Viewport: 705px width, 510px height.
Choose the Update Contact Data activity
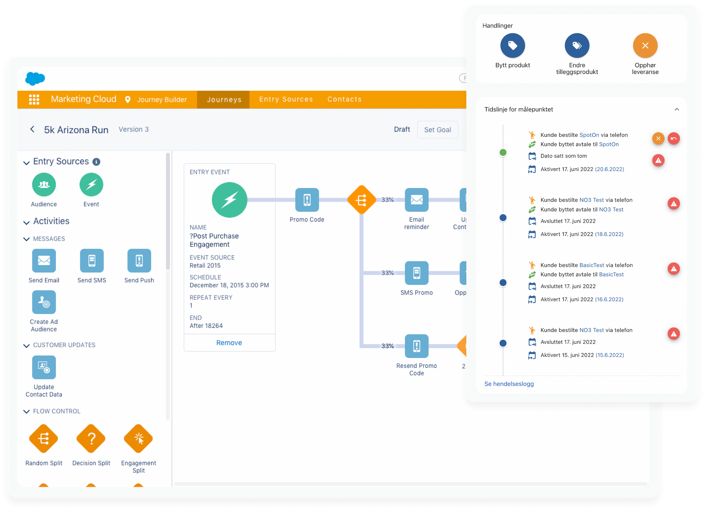(44, 367)
